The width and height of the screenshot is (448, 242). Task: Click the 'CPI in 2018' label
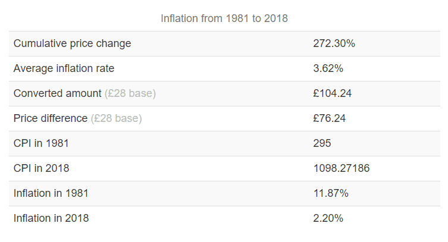pyautogui.click(x=41, y=168)
